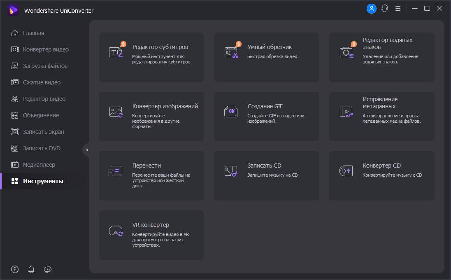Viewport: 451px width, 280px height.
Task: Click the Конвертер изображений picture icon
Action: (x=116, y=112)
